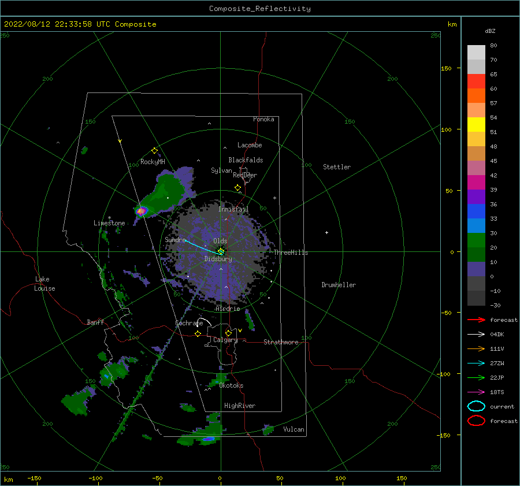The width and height of the screenshot is (520, 486).
Task: Click the pink 45 dBZ color swatch
Action: [476, 168]
